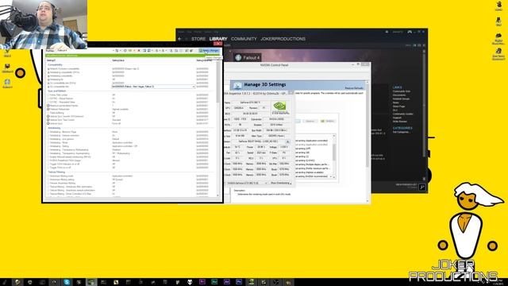Click Set Categories link in Steam
The height and width of the screenshot is (286, 508).
tap(401, 133)
